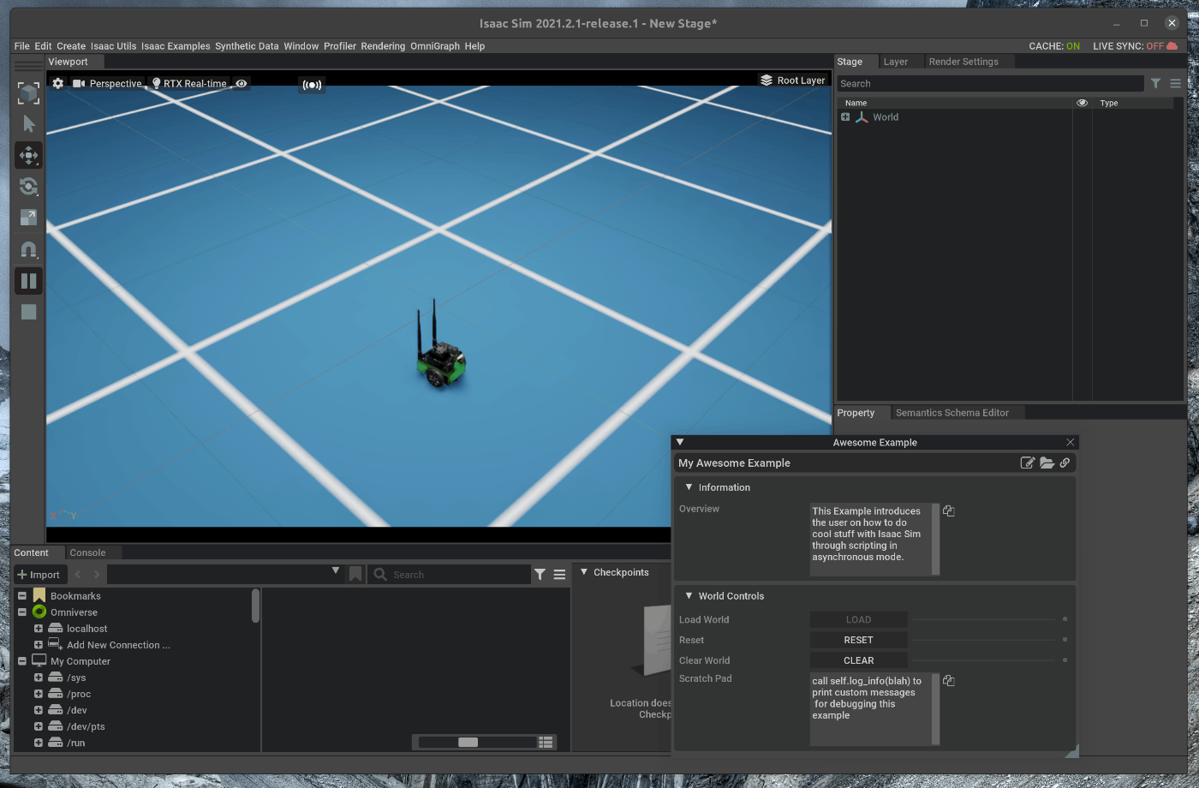This screenshot has height=788, width=1199.
Task: Switch to the Layer tab
Action: coord(895,62)
